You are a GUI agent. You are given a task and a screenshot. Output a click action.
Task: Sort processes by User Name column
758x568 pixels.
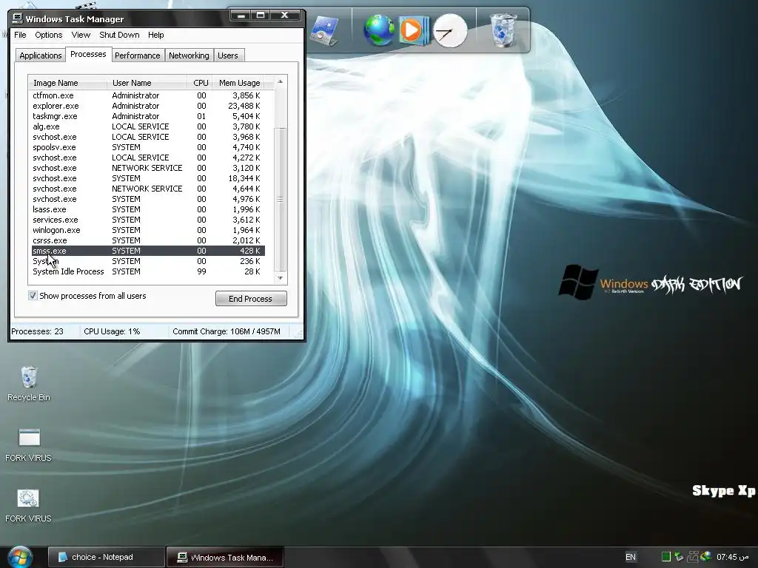click(x=147, y=83)
